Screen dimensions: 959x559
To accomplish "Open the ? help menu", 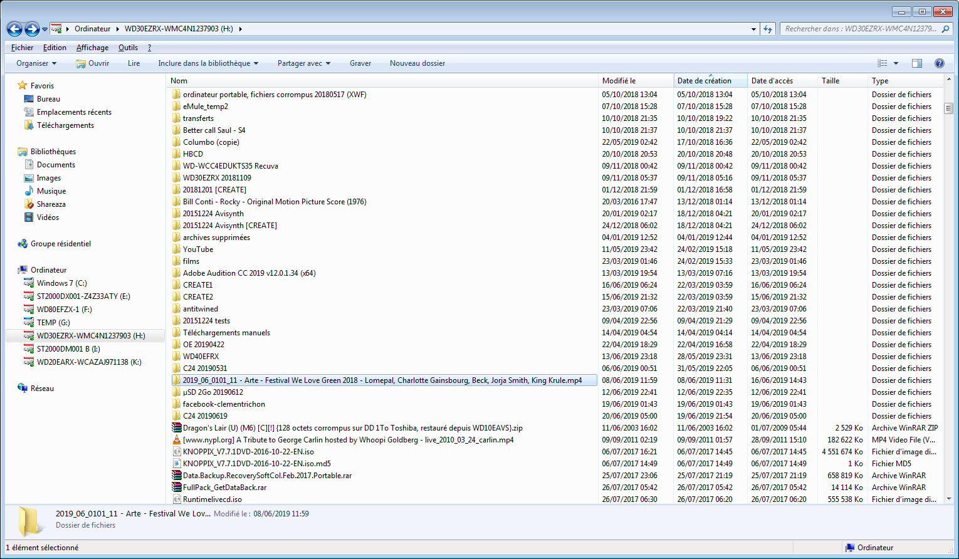I will pos(149,48).
